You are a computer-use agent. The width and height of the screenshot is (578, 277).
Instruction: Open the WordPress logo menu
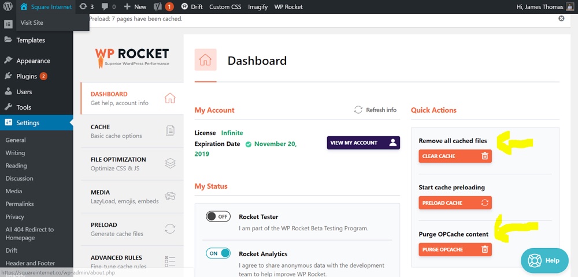coord(8,6)
